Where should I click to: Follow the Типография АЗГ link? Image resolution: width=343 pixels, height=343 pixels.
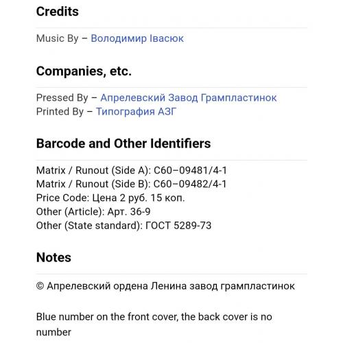coord(136,112)
